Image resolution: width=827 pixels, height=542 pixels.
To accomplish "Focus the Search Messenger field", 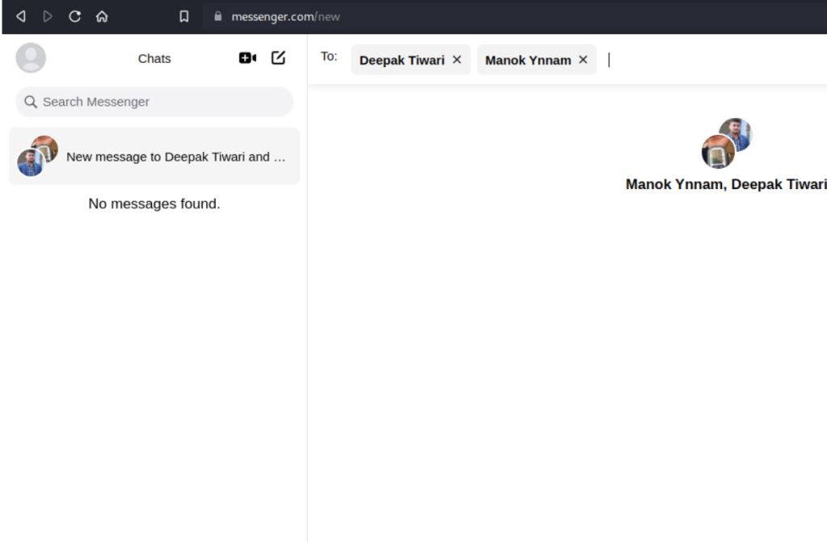I will (154, 101).
